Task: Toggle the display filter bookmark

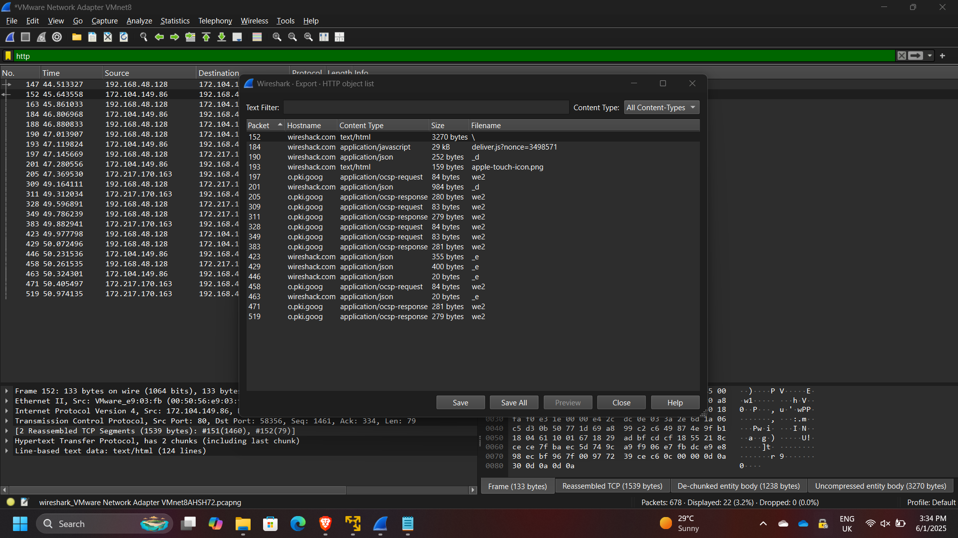Action: tap(7, 56)
